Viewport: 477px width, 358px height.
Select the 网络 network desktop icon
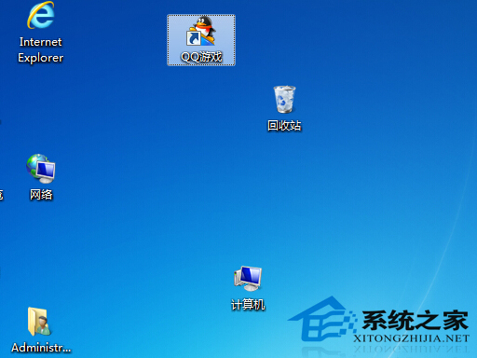pyautogui.click(x=41, y=169)
